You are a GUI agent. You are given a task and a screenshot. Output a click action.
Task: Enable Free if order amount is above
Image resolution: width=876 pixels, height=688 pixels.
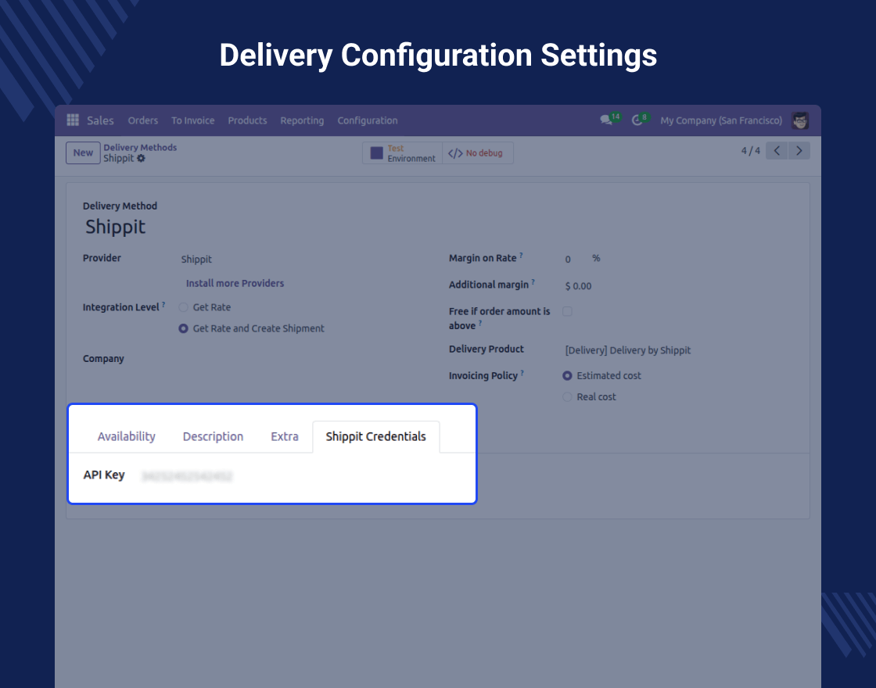tap(567, 311)
